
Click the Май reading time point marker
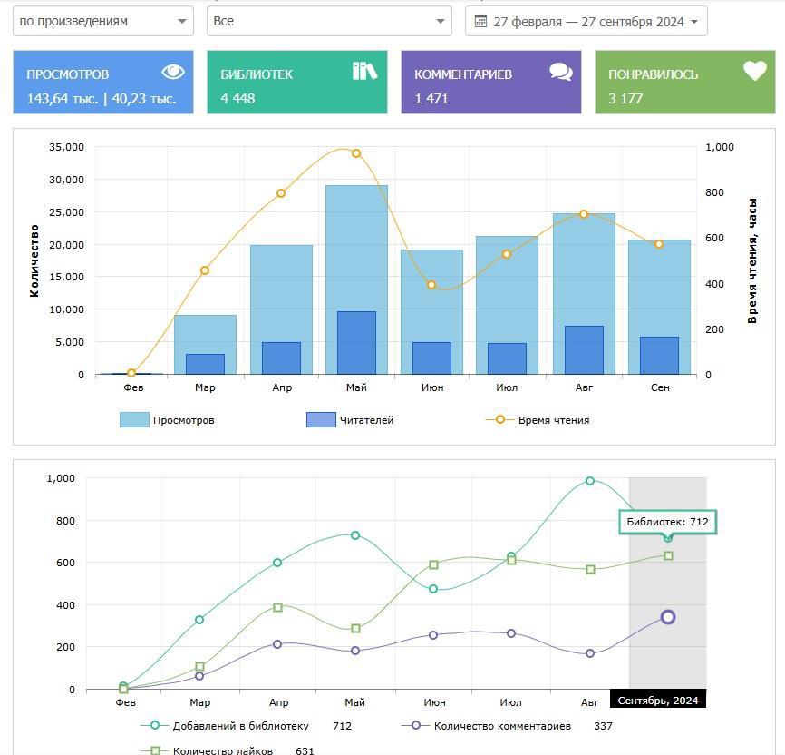pyautogui.click(x=356, y=153)
